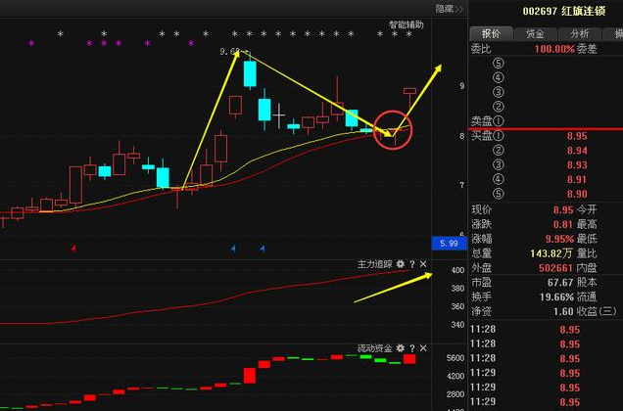Click the red signal marker below the candlesticks
Screen dimensions: 623x411
[73, 249]
